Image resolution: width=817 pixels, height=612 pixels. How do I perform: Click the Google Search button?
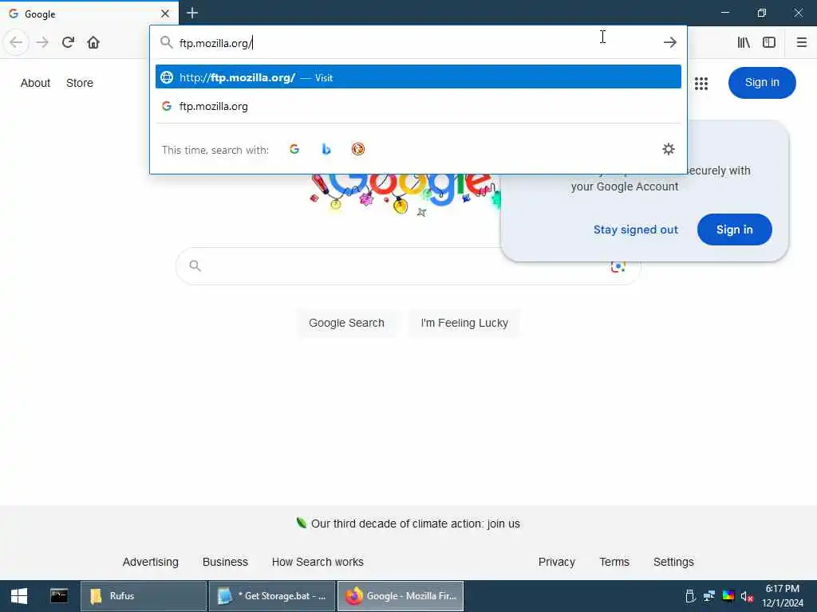346,323
